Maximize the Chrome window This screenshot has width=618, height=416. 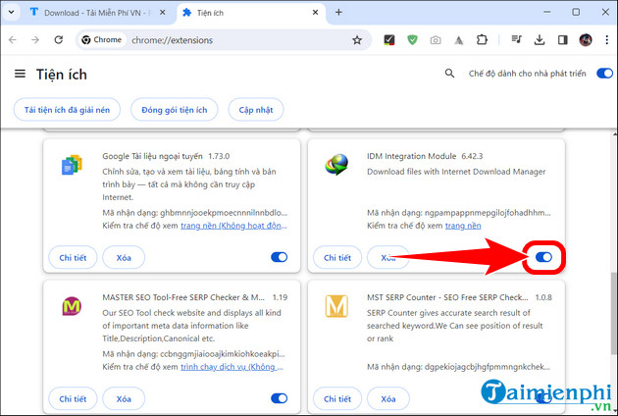[576, 12]
